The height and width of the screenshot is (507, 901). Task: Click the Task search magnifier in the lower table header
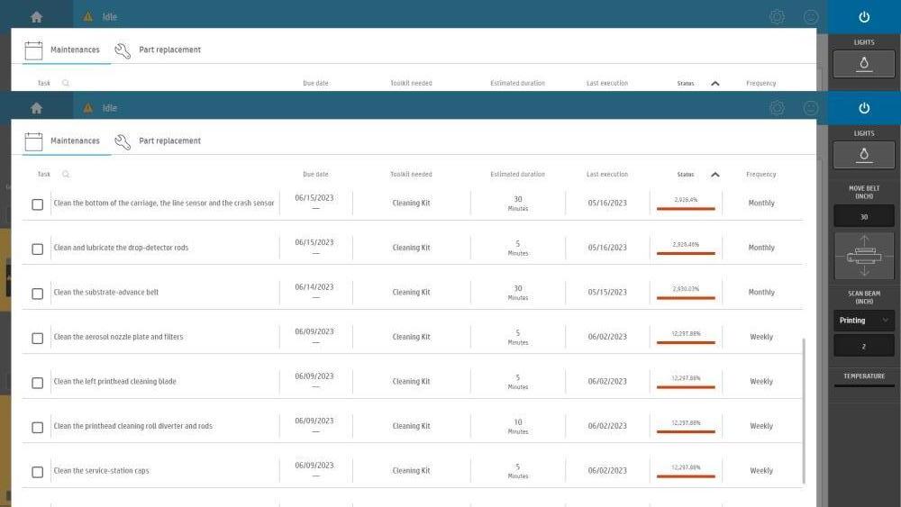[66, 175]
